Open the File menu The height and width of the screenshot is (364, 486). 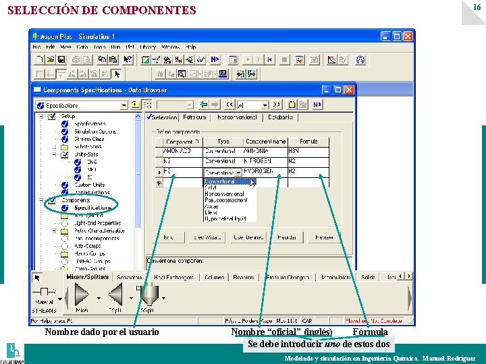[36, 47]
